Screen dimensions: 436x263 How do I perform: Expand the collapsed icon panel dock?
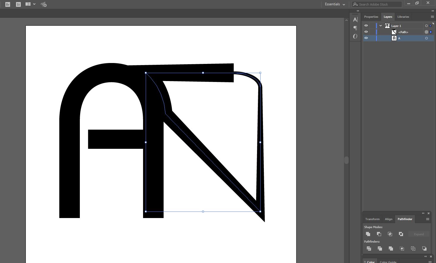point(358,11)
